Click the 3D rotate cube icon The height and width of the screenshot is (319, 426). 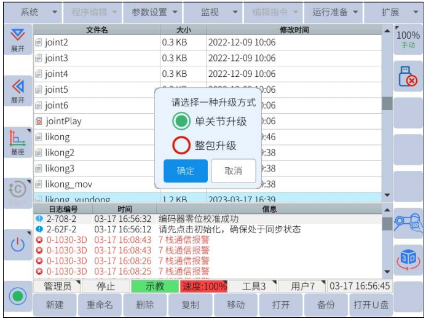pos(408,259)
